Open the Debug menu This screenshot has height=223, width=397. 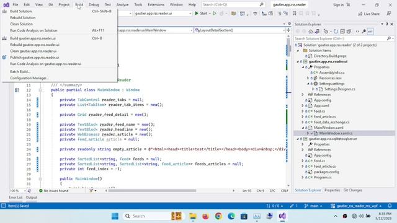click(94, 4)
